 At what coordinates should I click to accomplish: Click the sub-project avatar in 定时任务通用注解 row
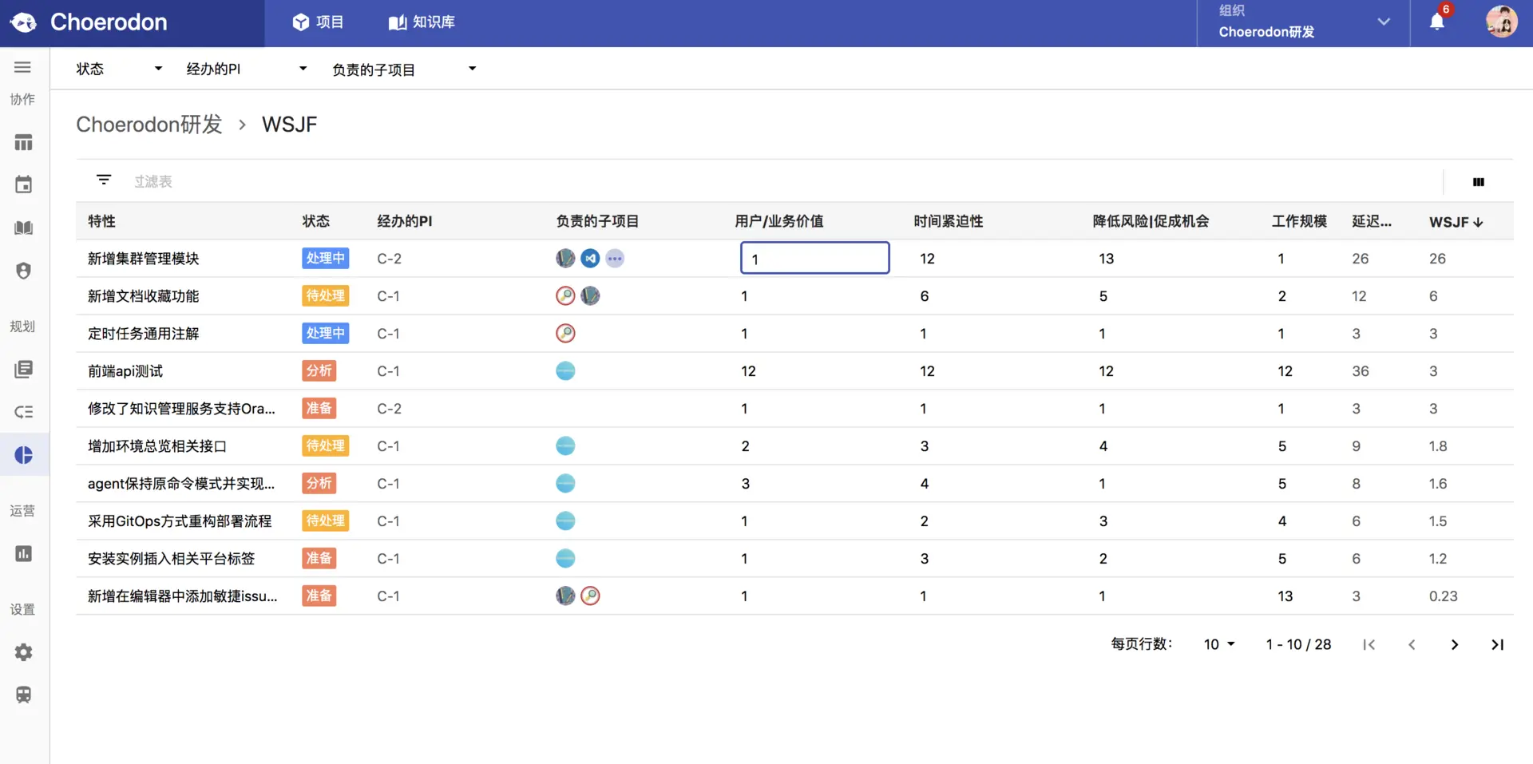click(x=565, y=334)
